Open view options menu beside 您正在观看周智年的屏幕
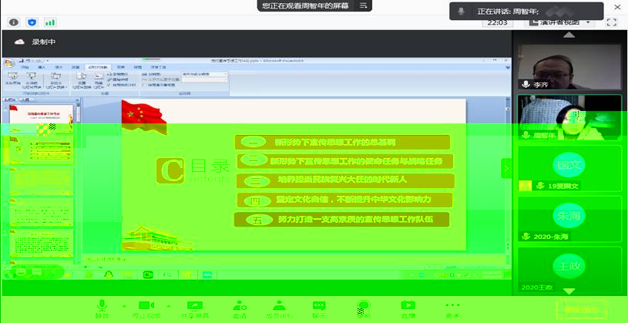The image size is (628, 323). click(363, 5)
